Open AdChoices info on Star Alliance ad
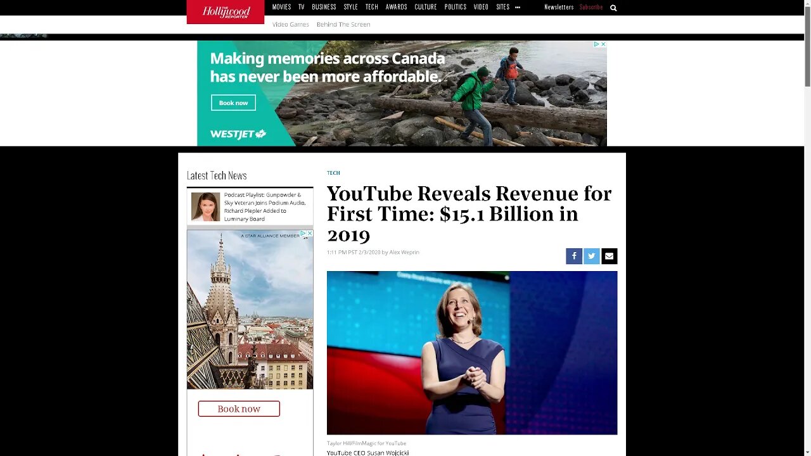Screen dimensions: 811x456 click(303, 233)
